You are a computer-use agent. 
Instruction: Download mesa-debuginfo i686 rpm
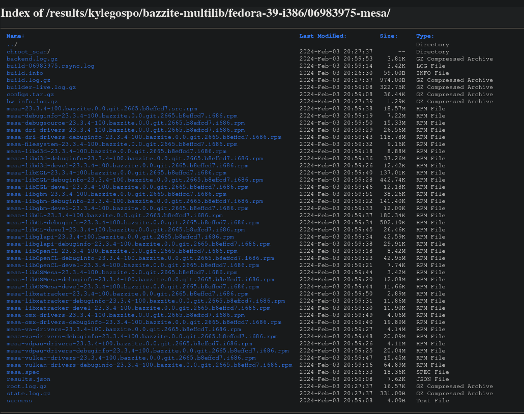point(122,115)
